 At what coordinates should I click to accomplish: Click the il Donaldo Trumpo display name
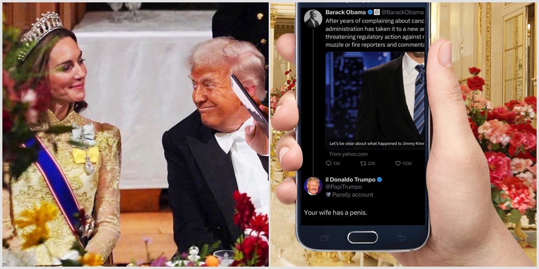coord(350,180)
